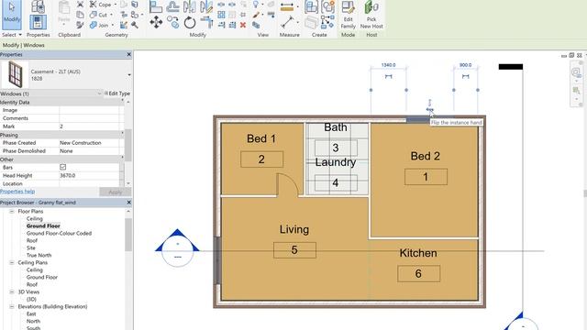Collapse the Ceiling Plans tree node
The width and height of the screenshot is (587, 330).
pos(12,263)
